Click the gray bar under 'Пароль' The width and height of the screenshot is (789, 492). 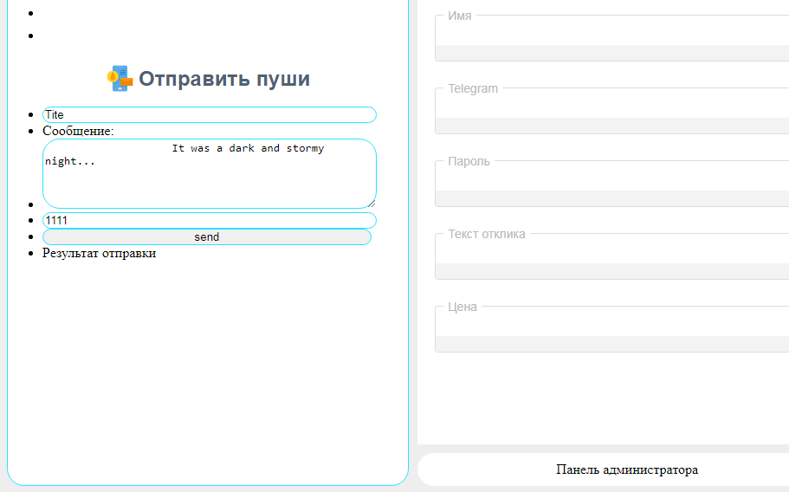point(611,197)
